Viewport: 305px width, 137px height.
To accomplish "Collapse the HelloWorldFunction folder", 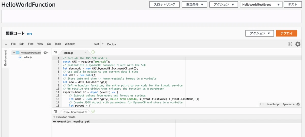I will [x=14, y=53].
